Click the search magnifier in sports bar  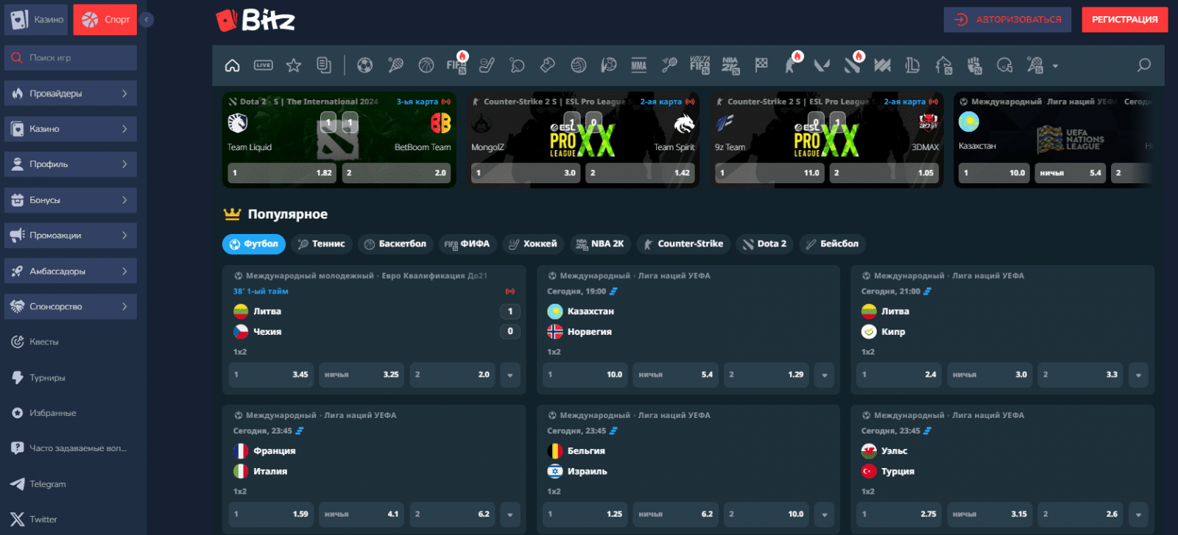[x=1143, y=65]
